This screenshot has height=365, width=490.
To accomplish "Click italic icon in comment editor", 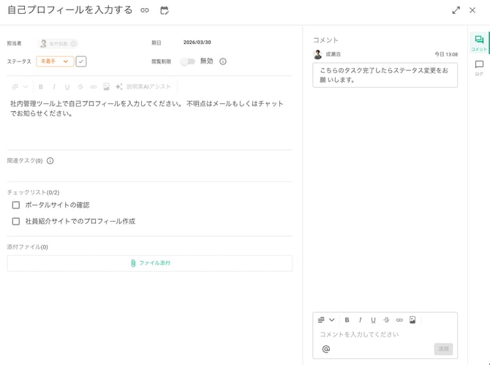I will coord(360,320).
